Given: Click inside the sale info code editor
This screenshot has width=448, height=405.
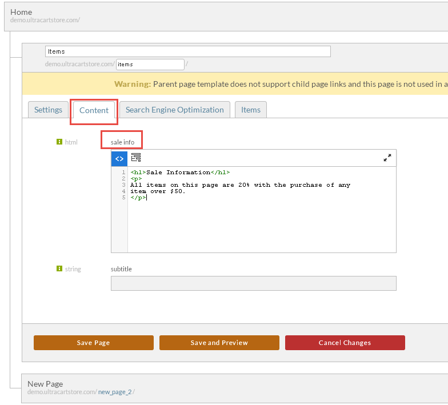Looking at the screenshot, I should pos(262,209).
